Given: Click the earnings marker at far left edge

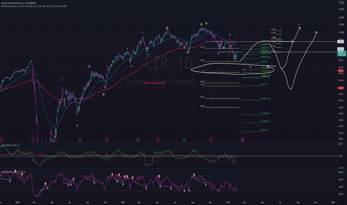Looking at the screenshot, I should pos(1,140).
